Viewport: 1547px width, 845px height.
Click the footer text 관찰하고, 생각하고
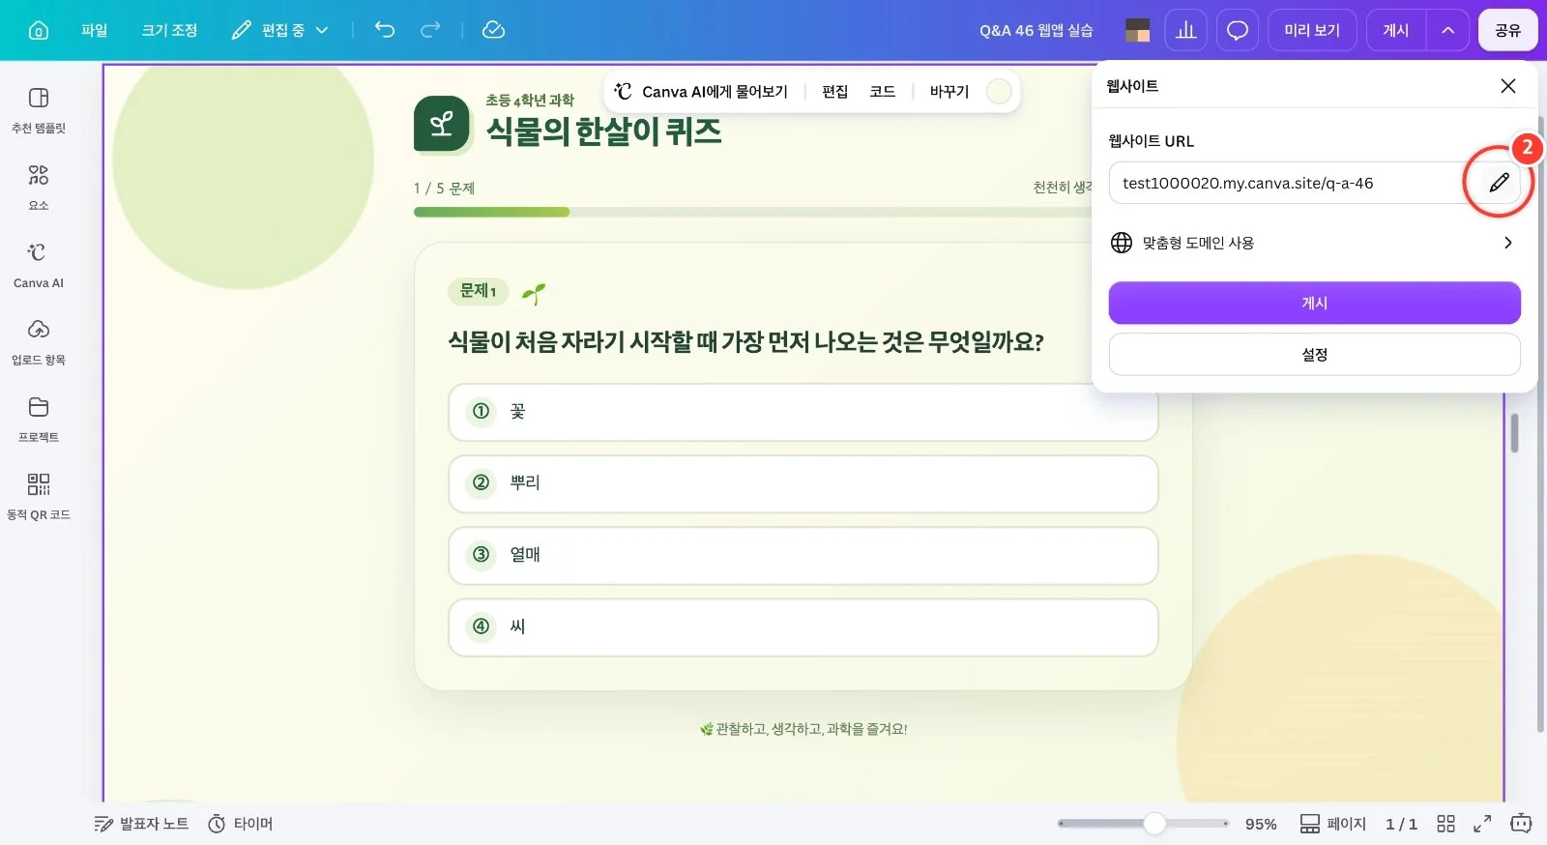803,729
